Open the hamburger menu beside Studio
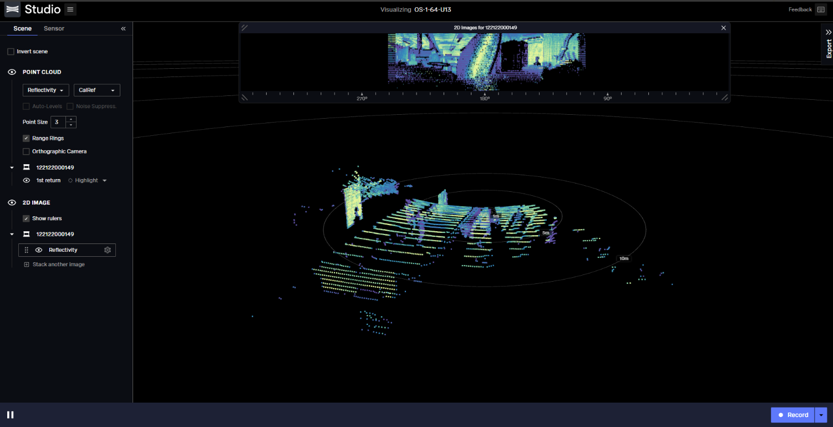The width and height of the screenshot is (833, 427). point(70,9)
